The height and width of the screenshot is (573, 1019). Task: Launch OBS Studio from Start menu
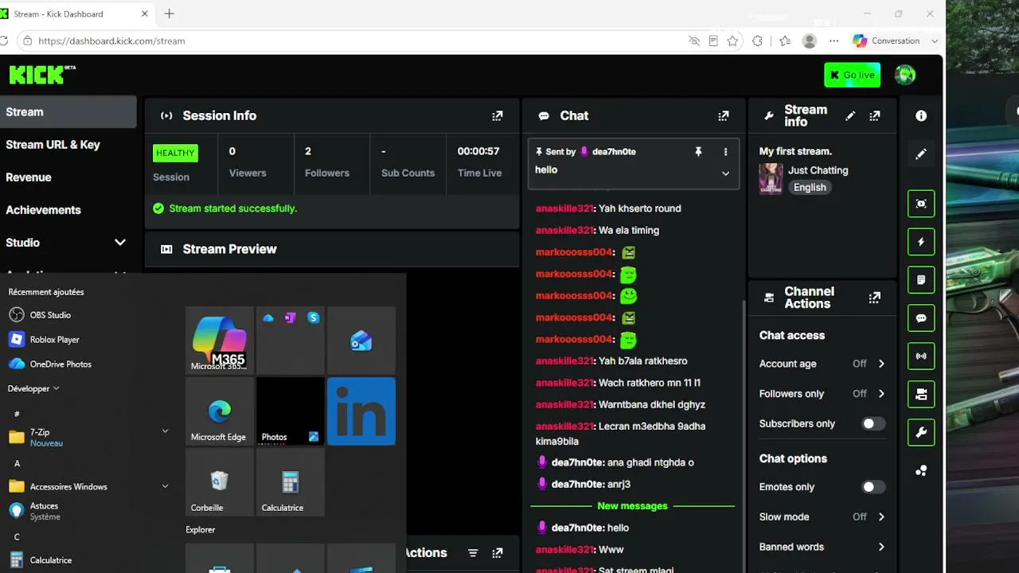[x=50, y=315]
